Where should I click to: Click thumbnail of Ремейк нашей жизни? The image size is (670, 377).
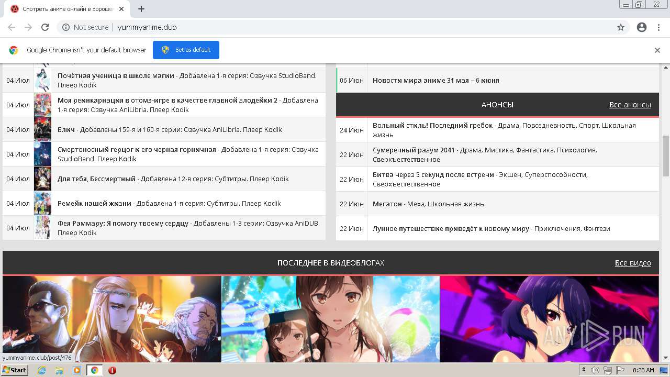pyautogui.click(x=42, y=203)
